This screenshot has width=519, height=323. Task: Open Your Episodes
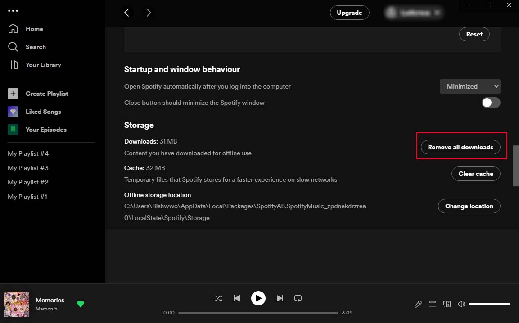[x=46, y=130]
